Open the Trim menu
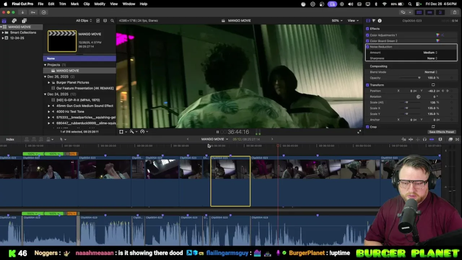Screen dimensions: 462x260 62,4
